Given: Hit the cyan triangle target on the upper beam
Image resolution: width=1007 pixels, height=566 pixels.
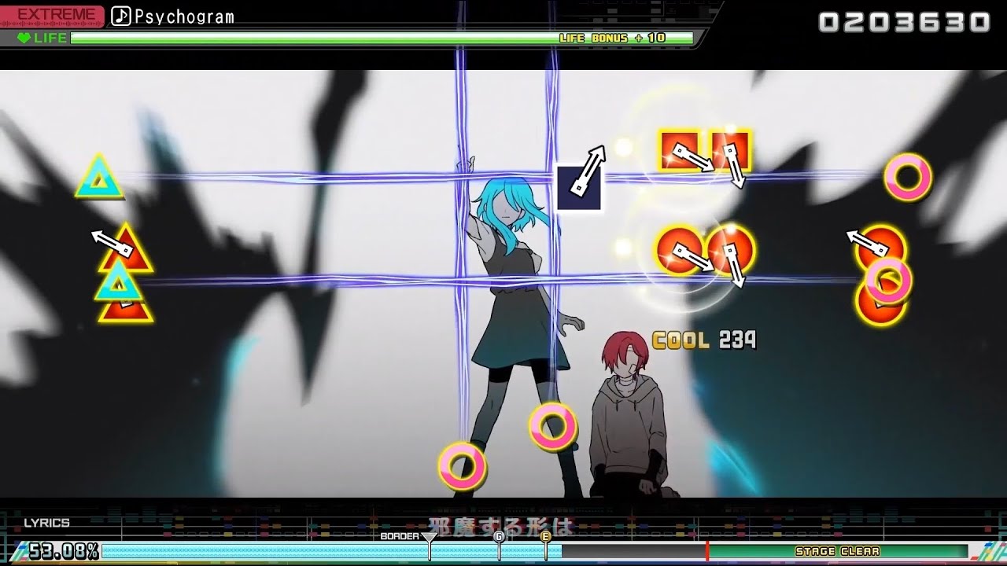Looking at the screenshot, I should click(x=99, y=178).
